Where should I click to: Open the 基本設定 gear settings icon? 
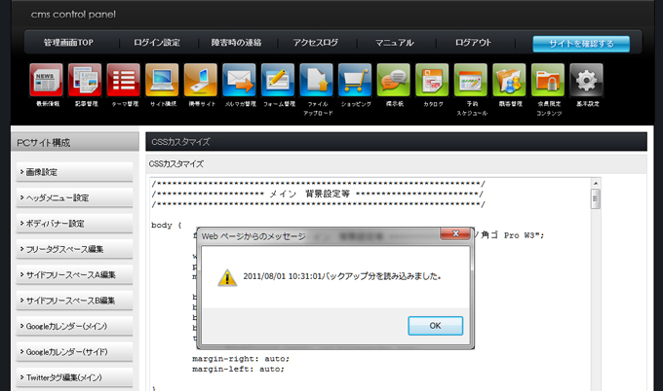[586, 79]
